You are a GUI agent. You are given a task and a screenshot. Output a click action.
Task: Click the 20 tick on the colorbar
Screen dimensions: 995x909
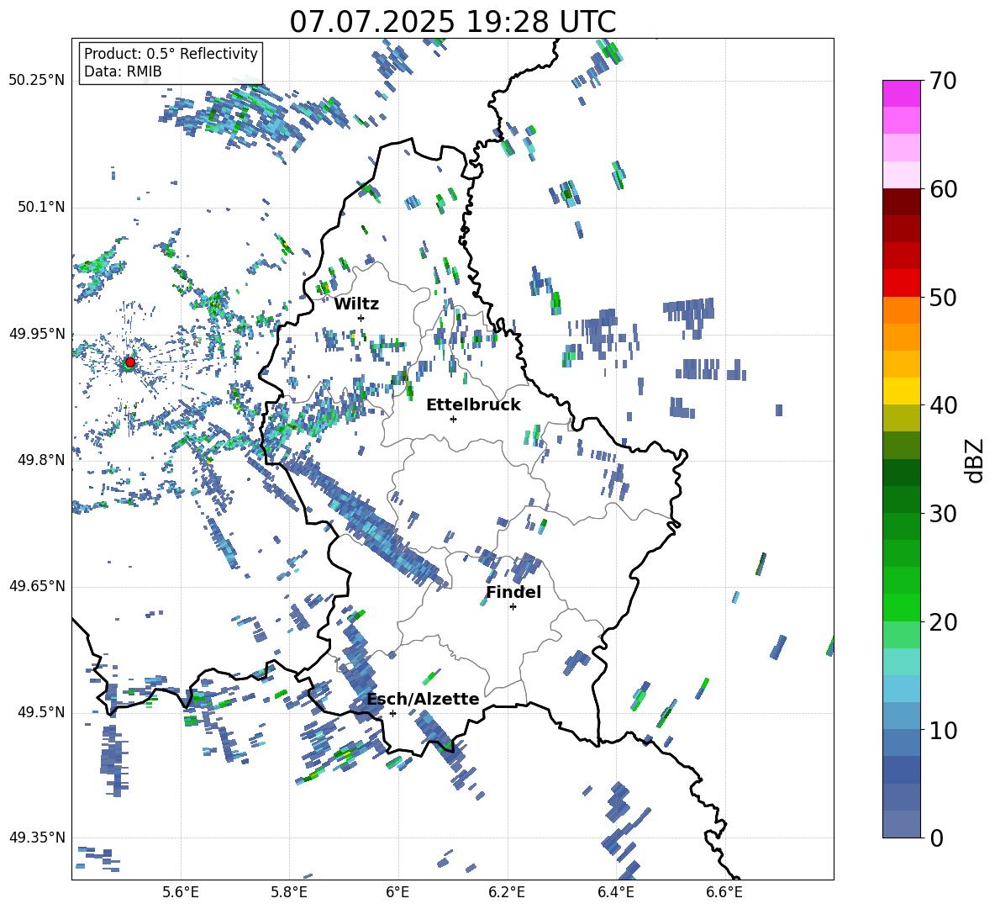pos(942,621)
